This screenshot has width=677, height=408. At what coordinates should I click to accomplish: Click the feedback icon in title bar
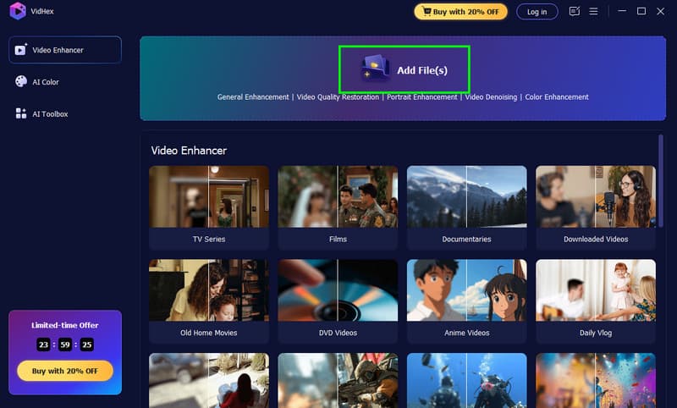pos(575,11)
